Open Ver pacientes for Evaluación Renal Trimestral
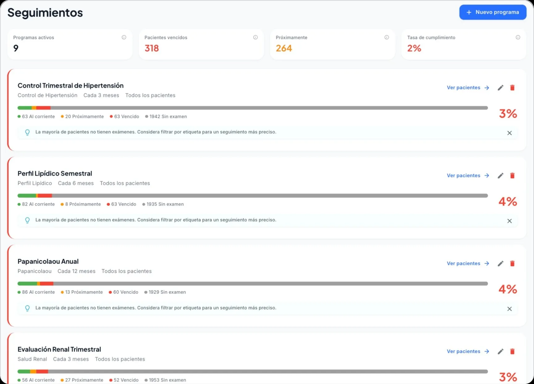Screen dimensions: 534x384 pyautogui.click(x=464, y=352)
